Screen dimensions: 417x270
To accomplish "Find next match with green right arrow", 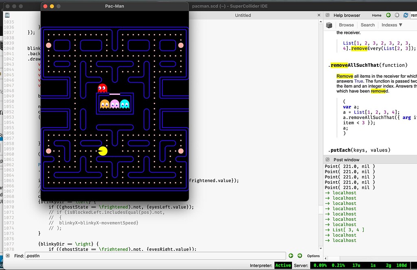I will [x=300, y=256].
